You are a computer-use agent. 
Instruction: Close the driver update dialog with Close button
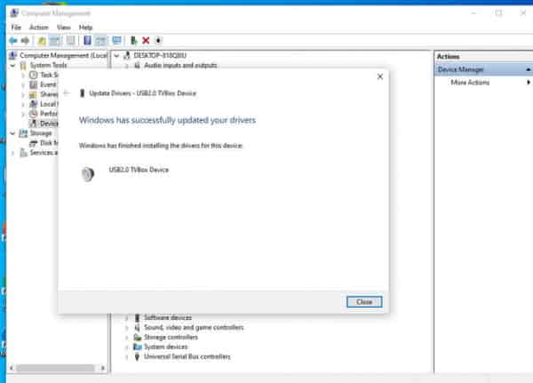pos(364,302)
